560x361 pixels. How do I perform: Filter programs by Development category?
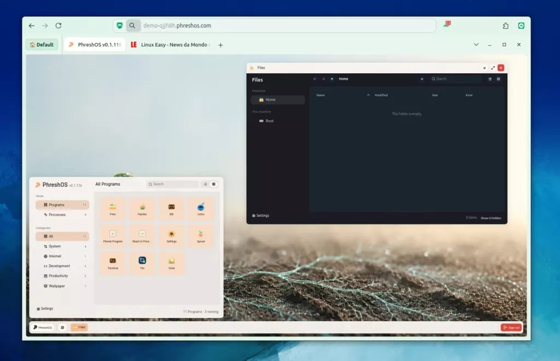point(62,266)
